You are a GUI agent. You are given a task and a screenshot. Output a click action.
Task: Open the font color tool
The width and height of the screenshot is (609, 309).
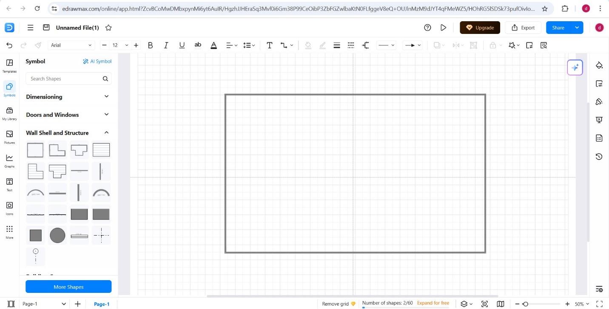[x=213, y=45]
